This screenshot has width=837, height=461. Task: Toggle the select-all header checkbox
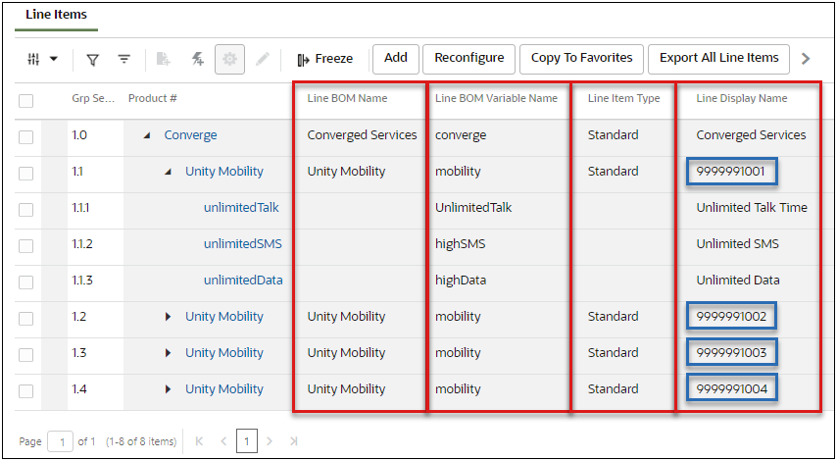coord(26,100)
